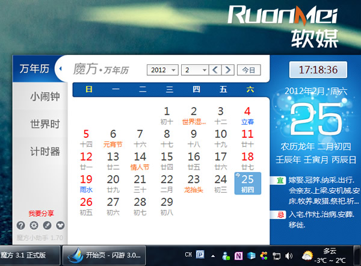The width and height of the screenshot is (361, 266).
Task: Select date 11 廿十
Action: (247, 138)
